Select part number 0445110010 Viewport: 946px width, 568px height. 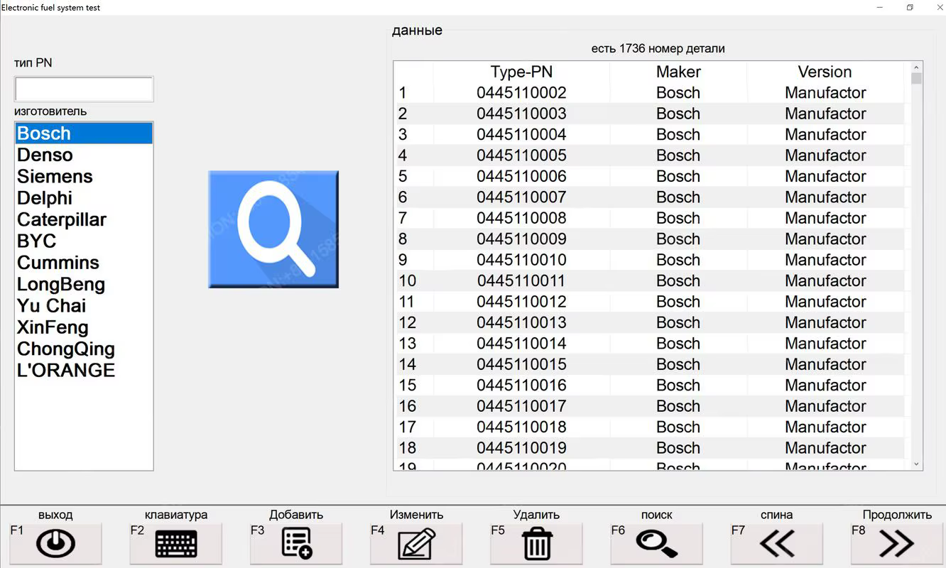pyautogui.click(x=521, y=260)
